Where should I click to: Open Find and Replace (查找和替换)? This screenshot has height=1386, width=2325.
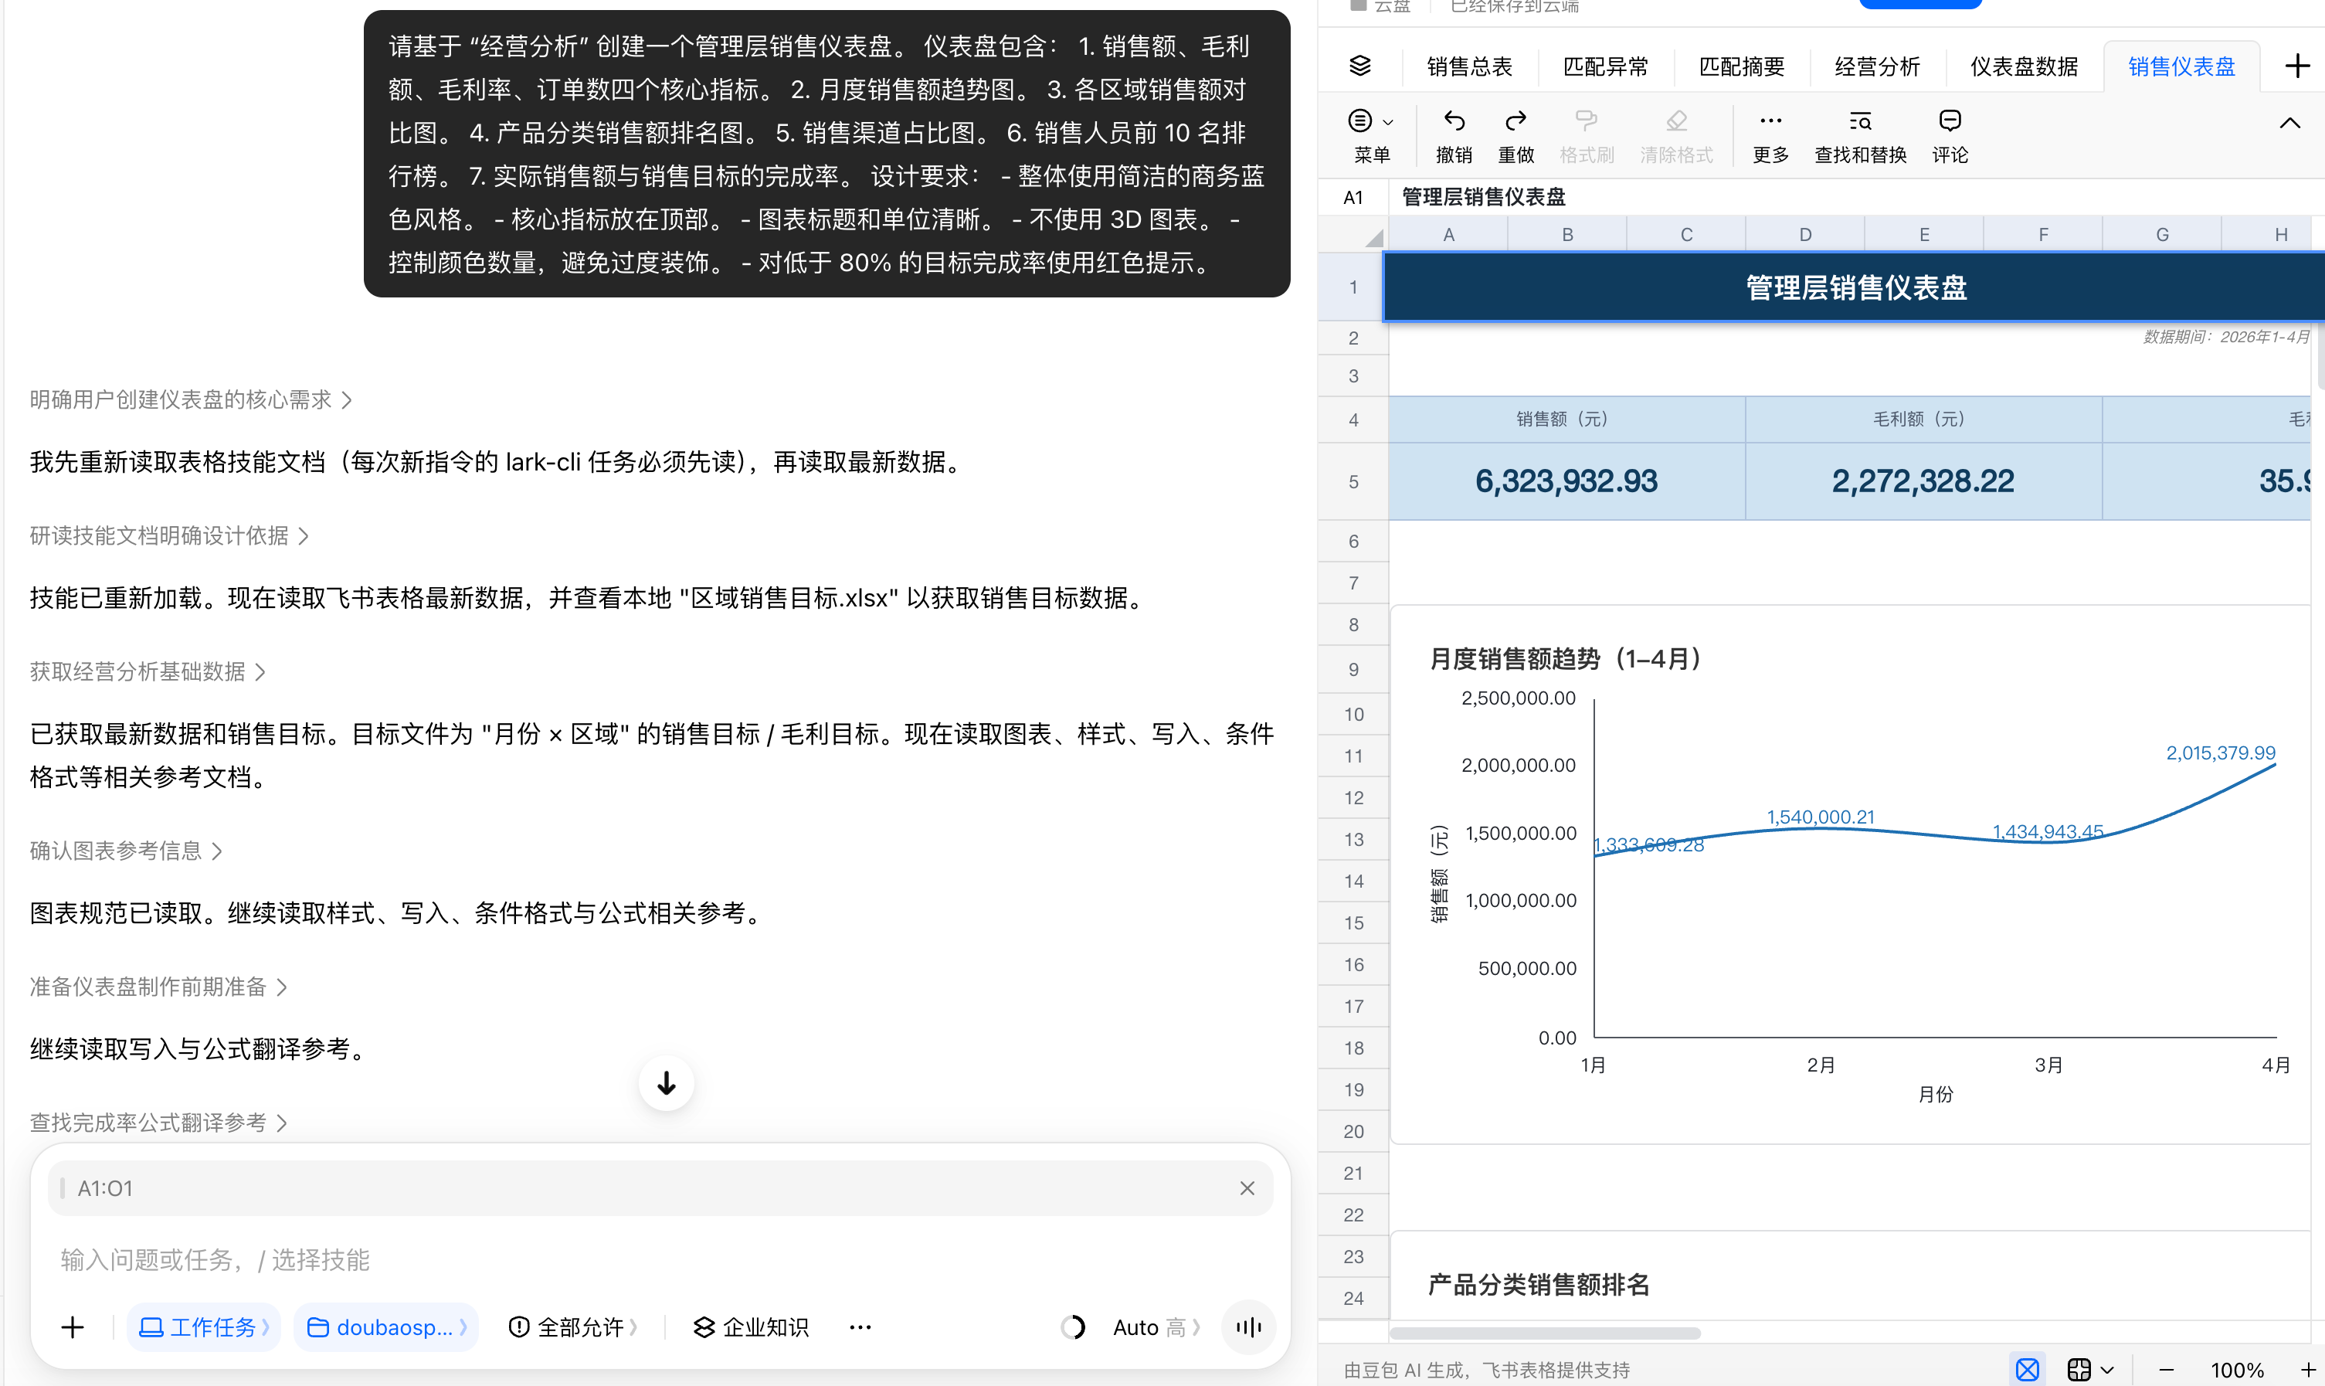tap(1860, 136)
